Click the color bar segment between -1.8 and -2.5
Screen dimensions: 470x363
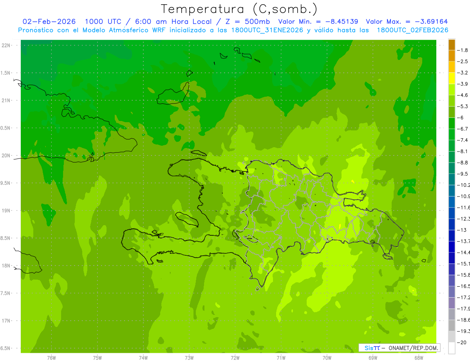pos(452,56)
